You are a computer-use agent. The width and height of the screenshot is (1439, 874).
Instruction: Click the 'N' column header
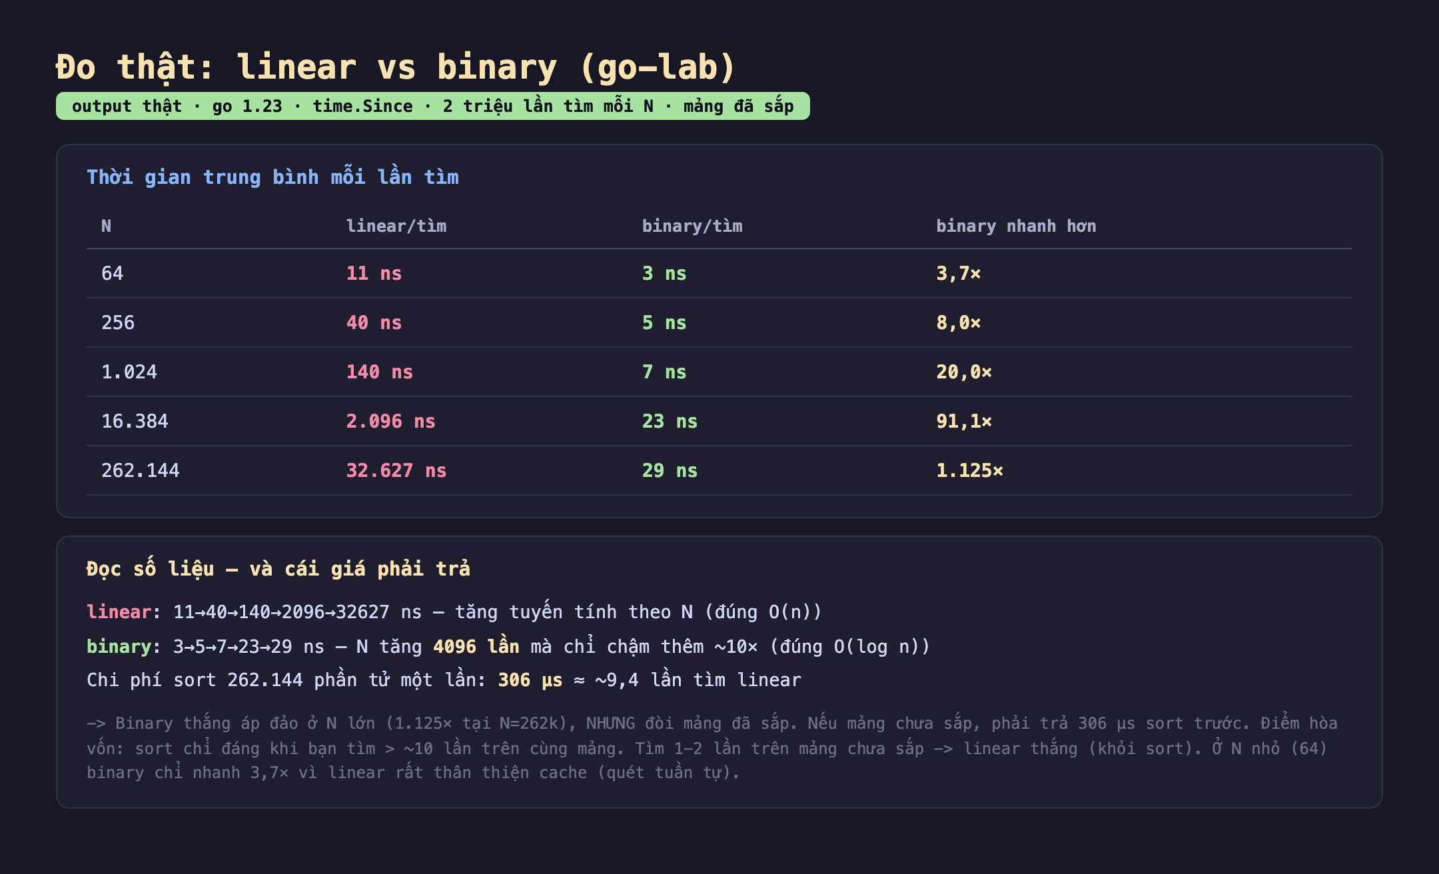coord(106,226)
